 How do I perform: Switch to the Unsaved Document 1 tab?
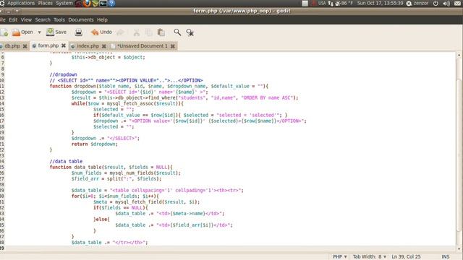coord(143,46)
